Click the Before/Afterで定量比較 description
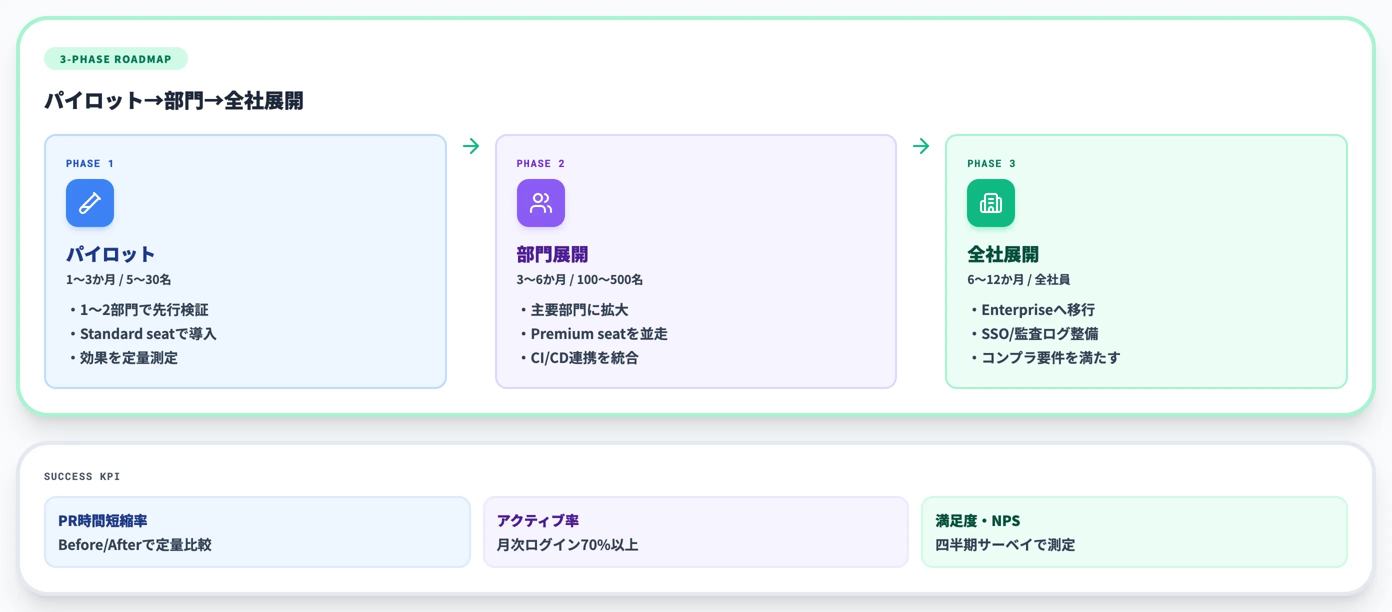Screen dimensions: 1392x612 tap(134, 544)
